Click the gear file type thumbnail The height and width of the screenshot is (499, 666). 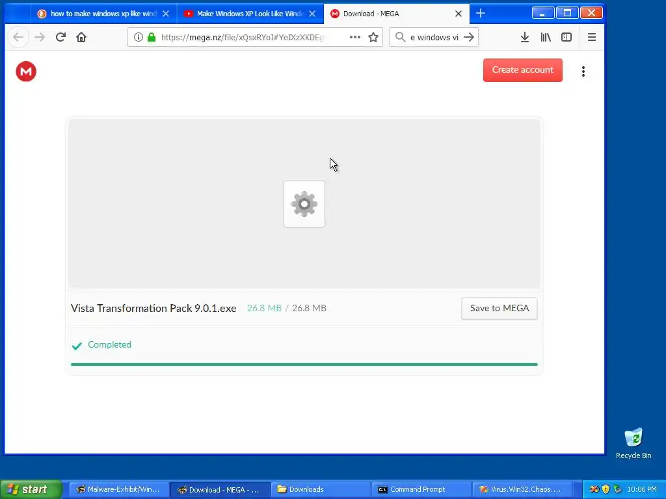pyautogui.click(x=304, y=204)
